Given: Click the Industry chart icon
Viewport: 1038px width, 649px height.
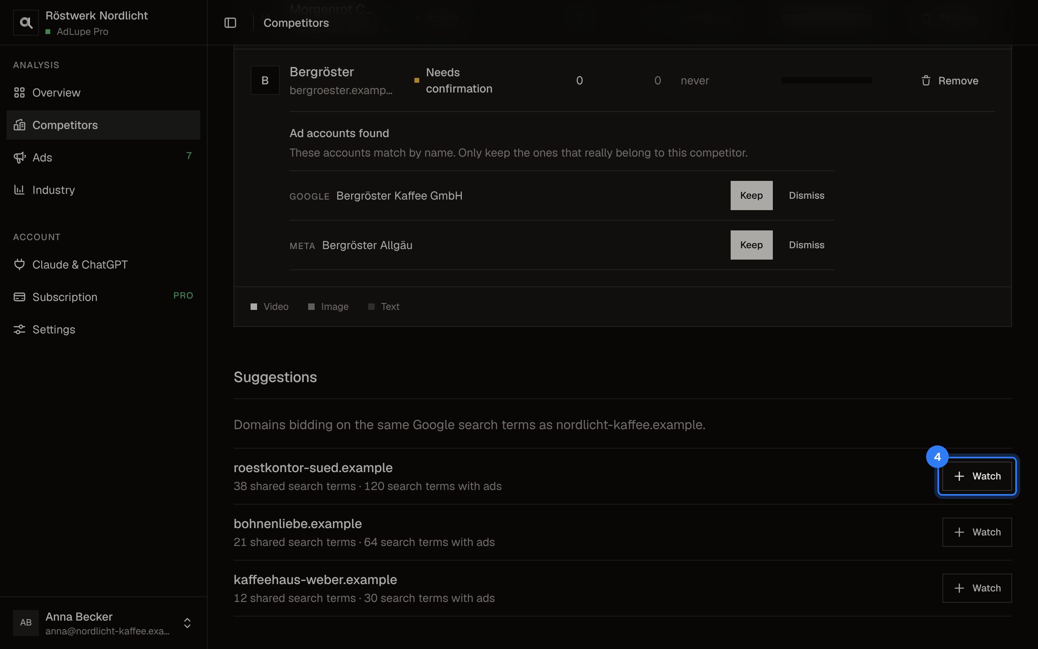Looking at the screenshot, I should tap(19, 190).
